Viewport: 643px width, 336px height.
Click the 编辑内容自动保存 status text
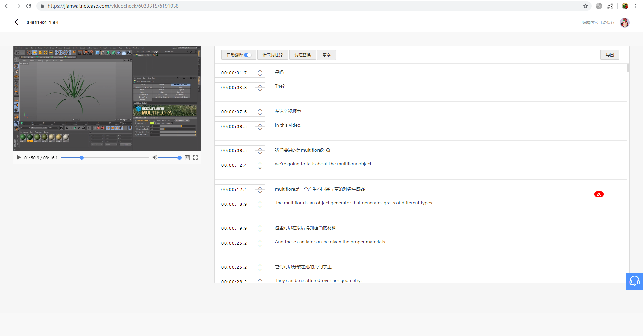(x=598, y=23)
